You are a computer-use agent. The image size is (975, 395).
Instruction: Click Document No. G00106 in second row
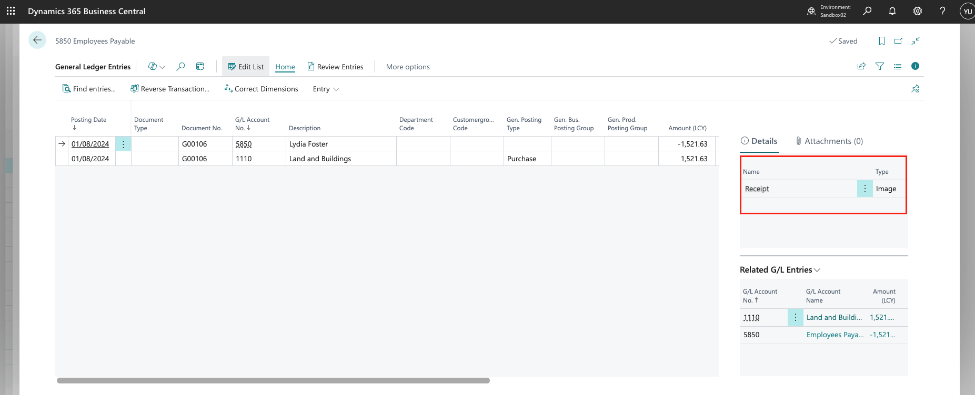[x=205, y=159]
